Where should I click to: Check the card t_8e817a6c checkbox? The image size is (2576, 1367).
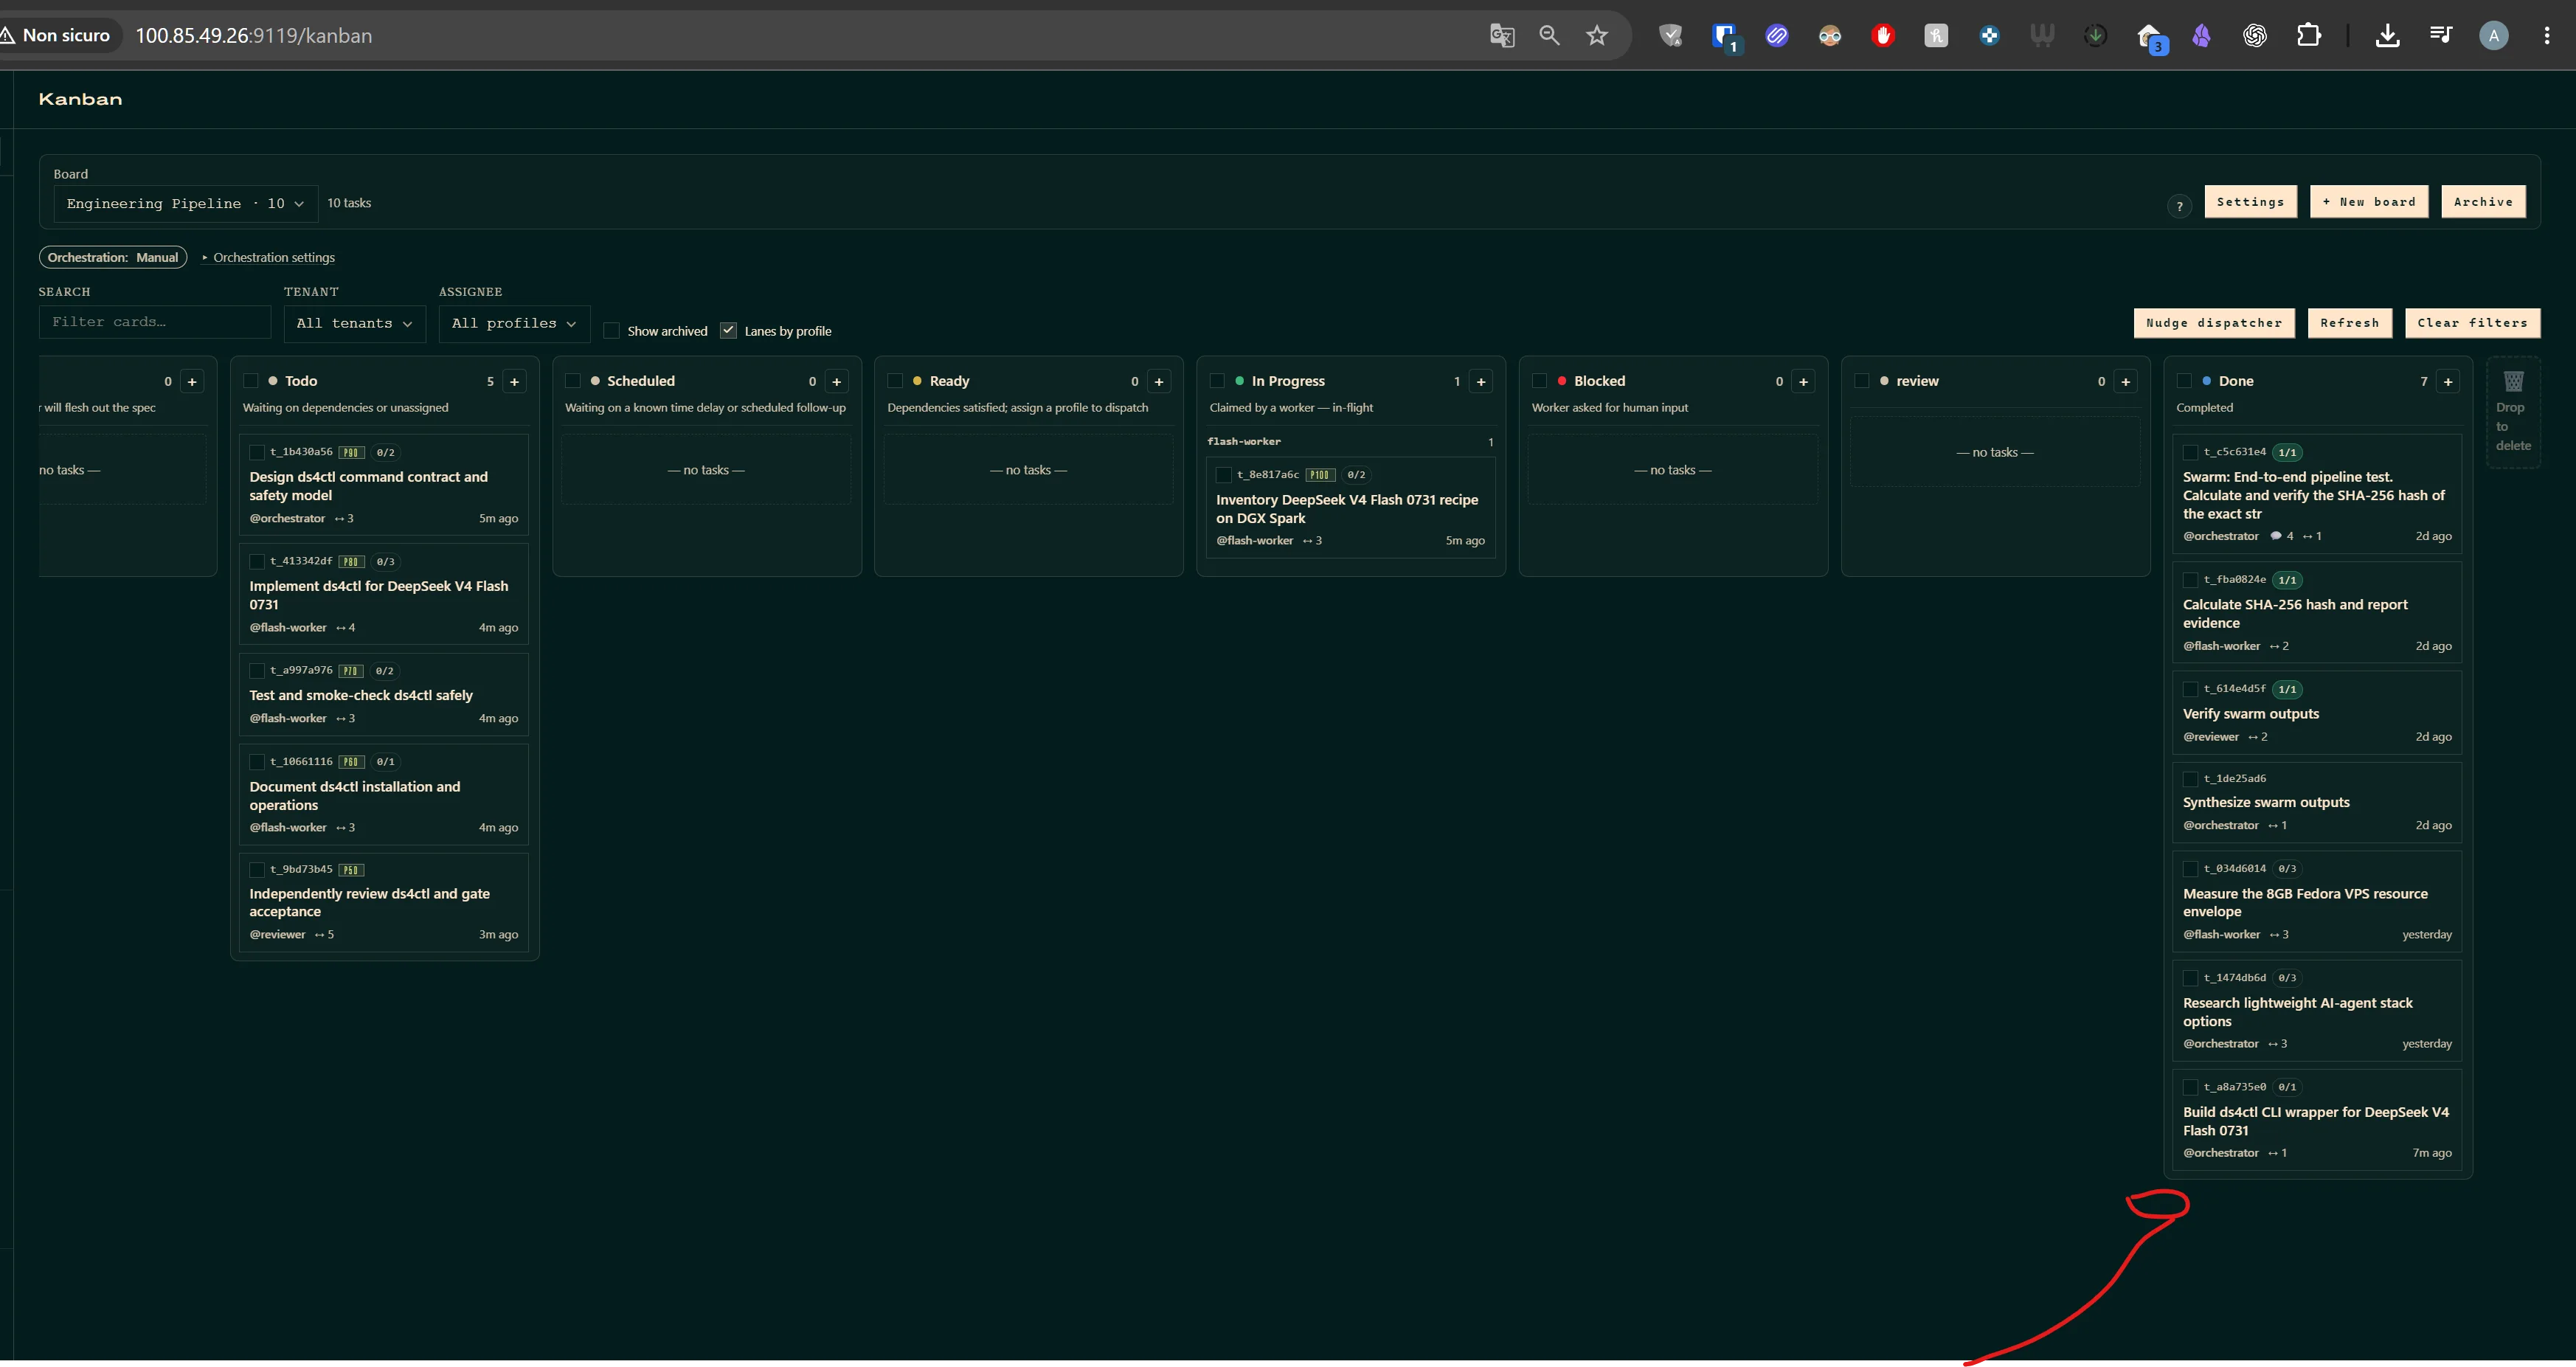pyautogui.click(x=1224, y=475)
